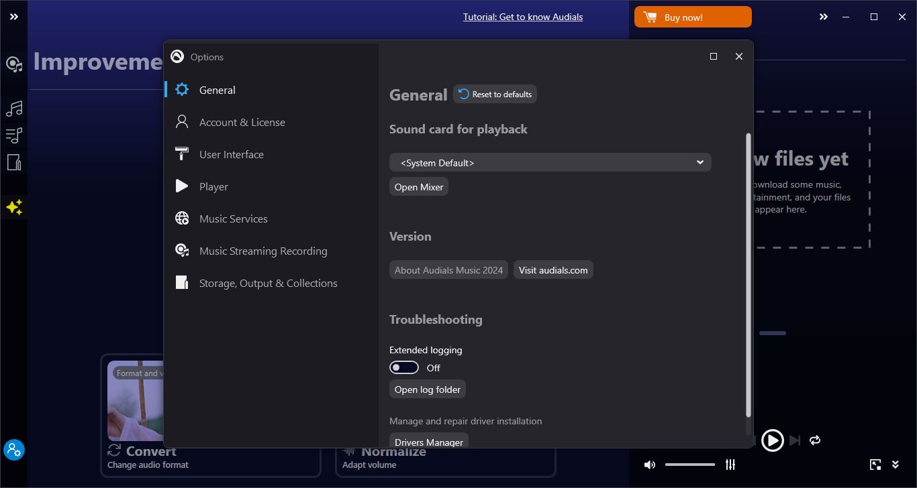Click the Open Mixer button
Viewport: 917px width, 488px height.
click(x=419, y=187)
